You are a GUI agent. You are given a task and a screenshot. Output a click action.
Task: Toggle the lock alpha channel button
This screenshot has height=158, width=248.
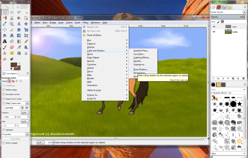222,22
